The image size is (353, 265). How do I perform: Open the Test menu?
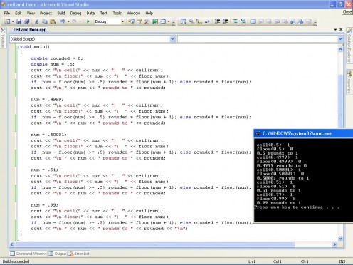(103, 13)
